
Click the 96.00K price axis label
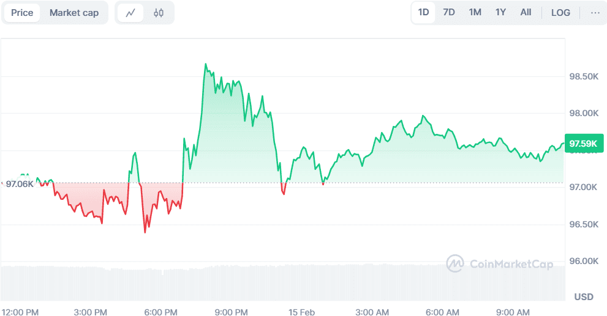point(583,262)
